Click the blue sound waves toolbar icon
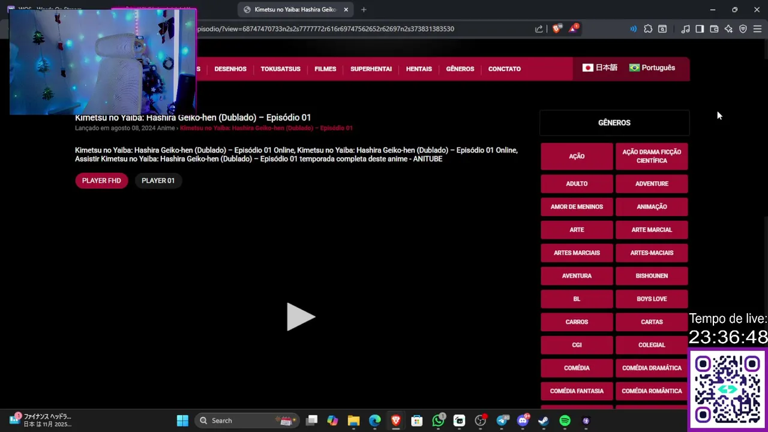This screenshot has width=768, height=432. pos(633,29)
